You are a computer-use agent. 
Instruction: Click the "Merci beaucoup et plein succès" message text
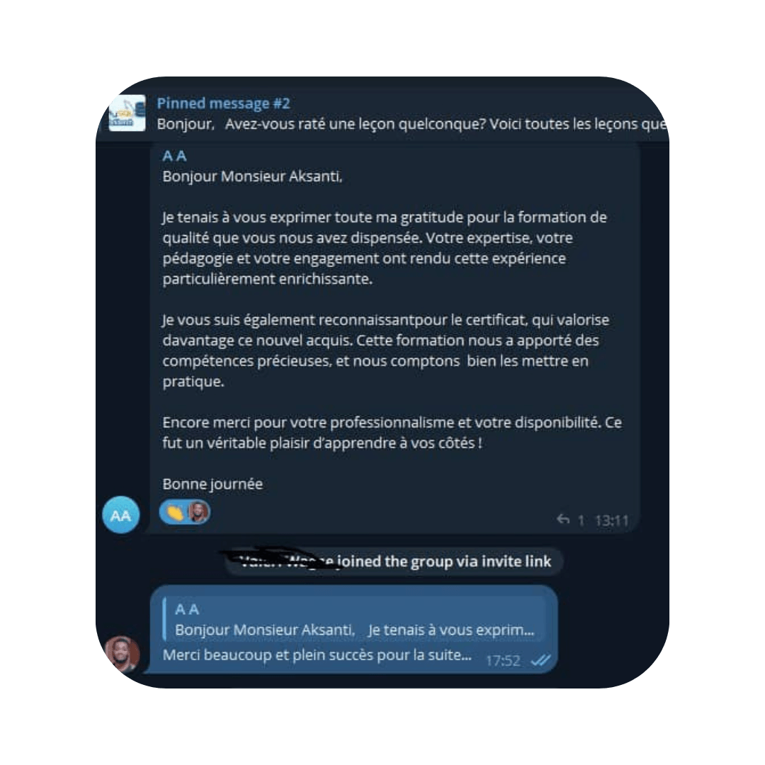click(x=317, y=654)
